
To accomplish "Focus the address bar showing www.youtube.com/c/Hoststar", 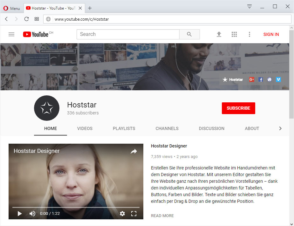I will [167, 19].
